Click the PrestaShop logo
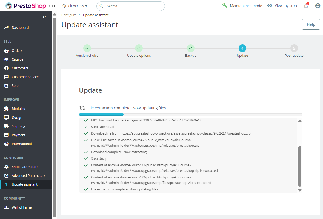 pos(26,6)
